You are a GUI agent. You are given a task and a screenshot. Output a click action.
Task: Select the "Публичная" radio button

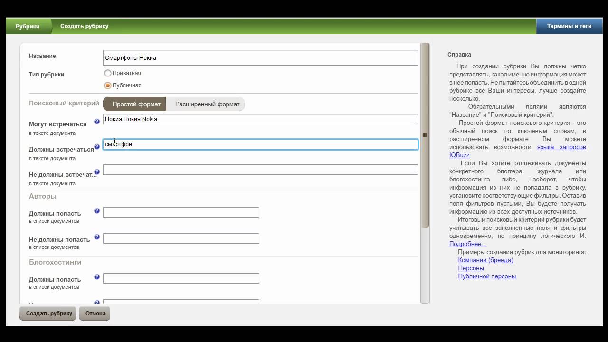[108, 85]
